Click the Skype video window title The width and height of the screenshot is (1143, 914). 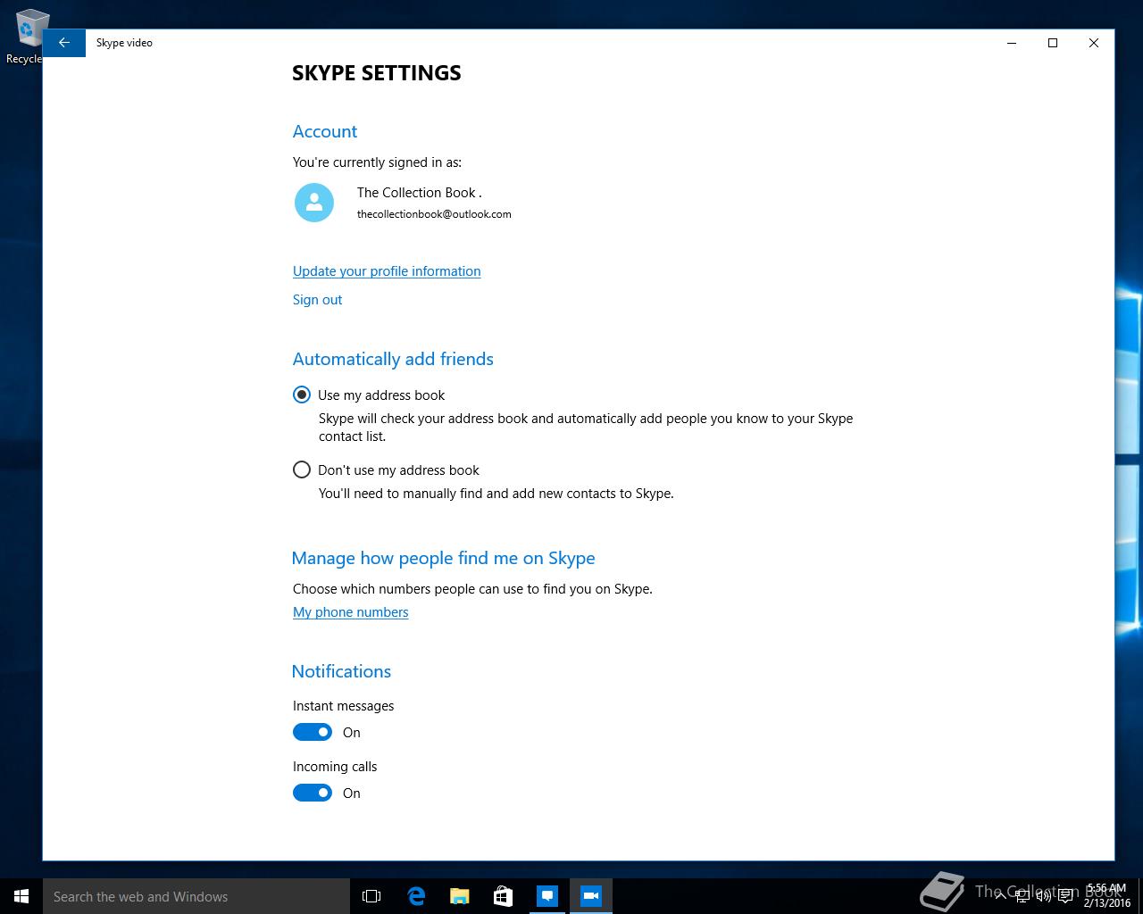click(x=124, y=43)
